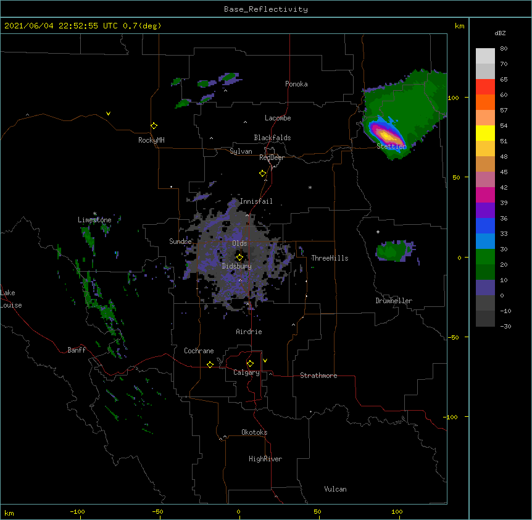
Task: Click the 80 value atop the dBZ scale
Action: click(x=504, y=49)
